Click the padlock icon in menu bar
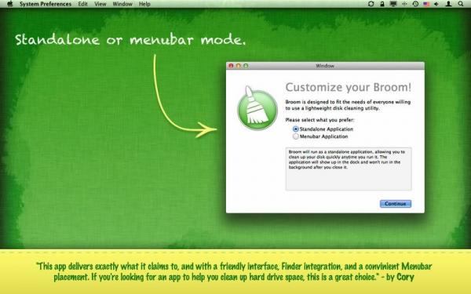The image size is (471, 294). click(x=382, y=4)
